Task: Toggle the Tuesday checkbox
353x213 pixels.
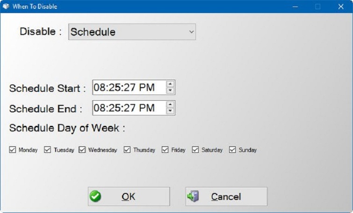Action: 47,150
